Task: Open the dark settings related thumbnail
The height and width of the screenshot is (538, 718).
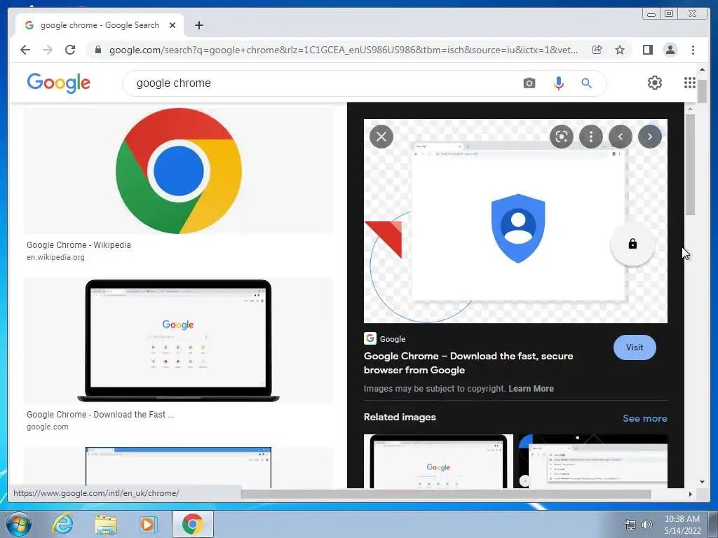Action: 593,461
